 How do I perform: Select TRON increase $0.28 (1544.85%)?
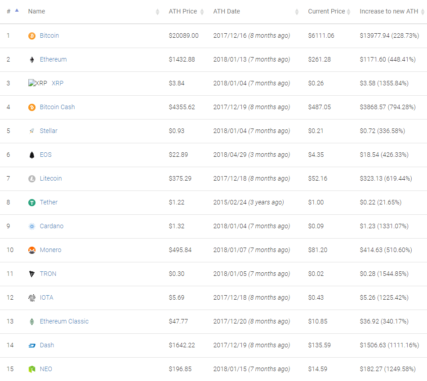pos(384,274)
